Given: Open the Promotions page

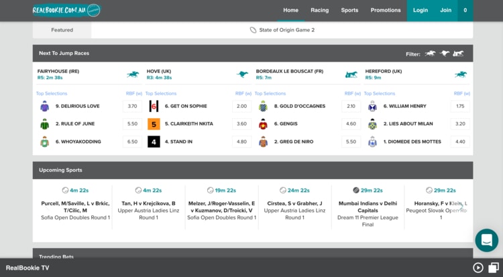Looking at the screenshot, I should pos(386,10).
